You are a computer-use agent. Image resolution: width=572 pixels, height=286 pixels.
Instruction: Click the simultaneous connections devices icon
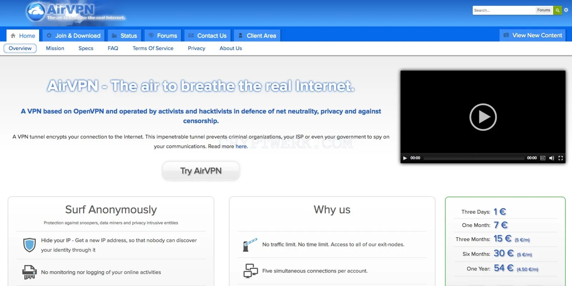tap(251, 271)
